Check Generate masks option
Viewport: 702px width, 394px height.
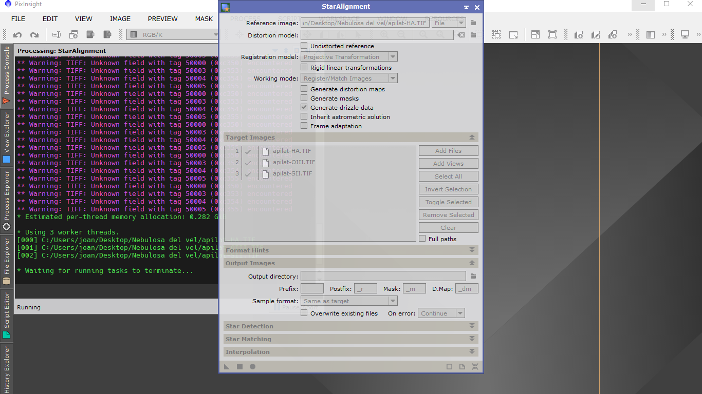pos(304,98)
